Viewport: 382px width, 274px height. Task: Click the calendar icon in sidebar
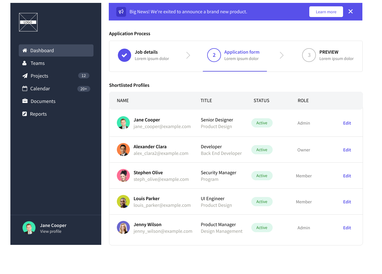tap(25, 89)
